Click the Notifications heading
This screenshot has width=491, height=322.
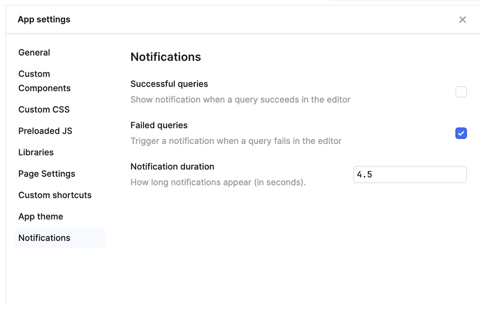coord(165,57)
